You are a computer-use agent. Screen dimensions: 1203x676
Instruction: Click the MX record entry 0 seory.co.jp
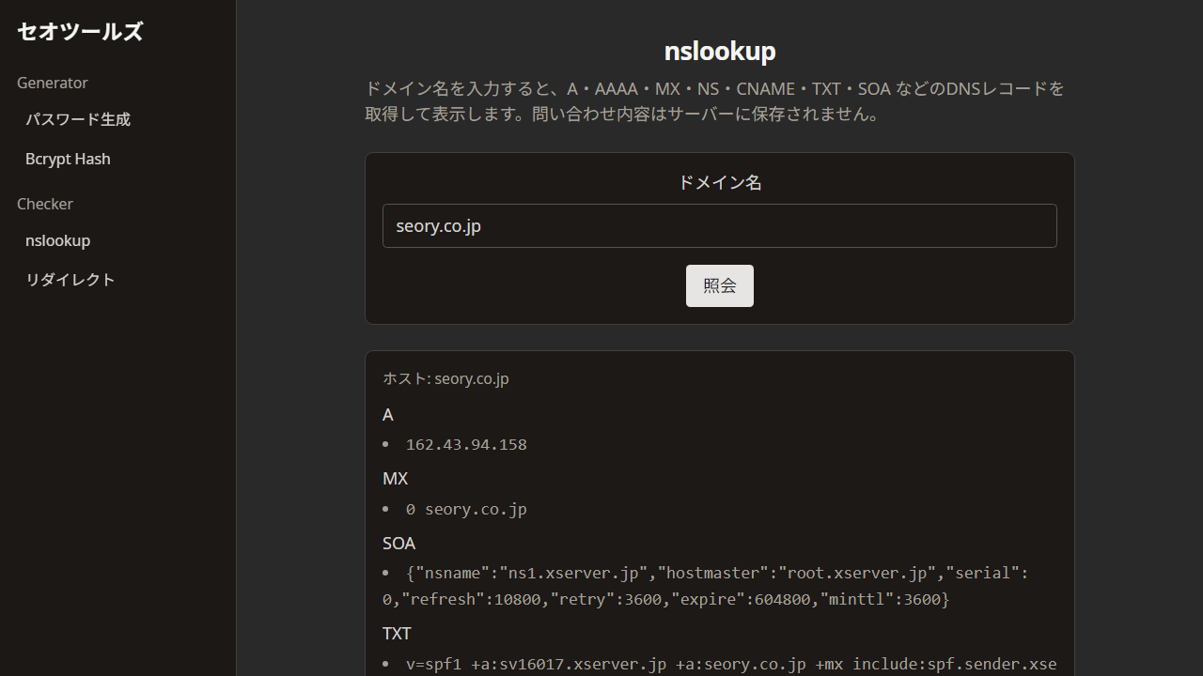(x=466, y=508)
